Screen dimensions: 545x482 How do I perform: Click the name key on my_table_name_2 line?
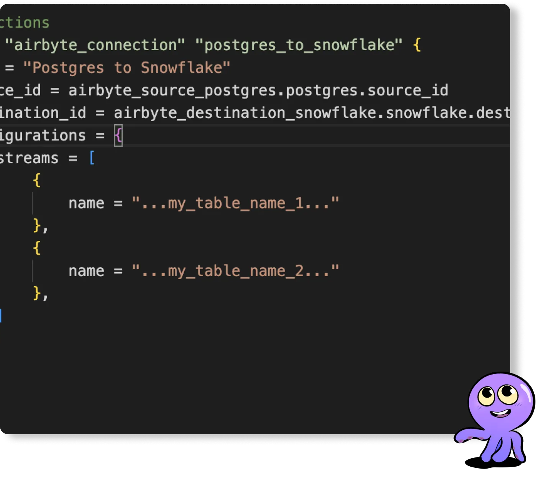coord(86,271)
